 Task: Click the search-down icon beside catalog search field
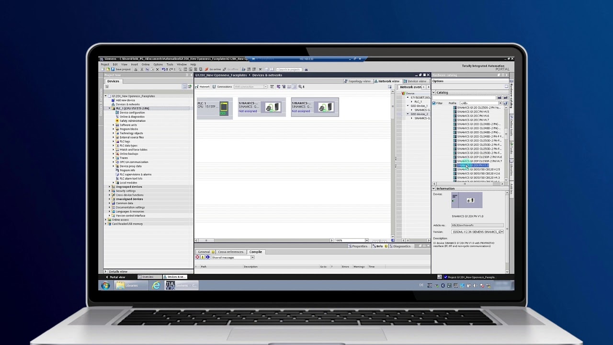click(x=499, y=98)
